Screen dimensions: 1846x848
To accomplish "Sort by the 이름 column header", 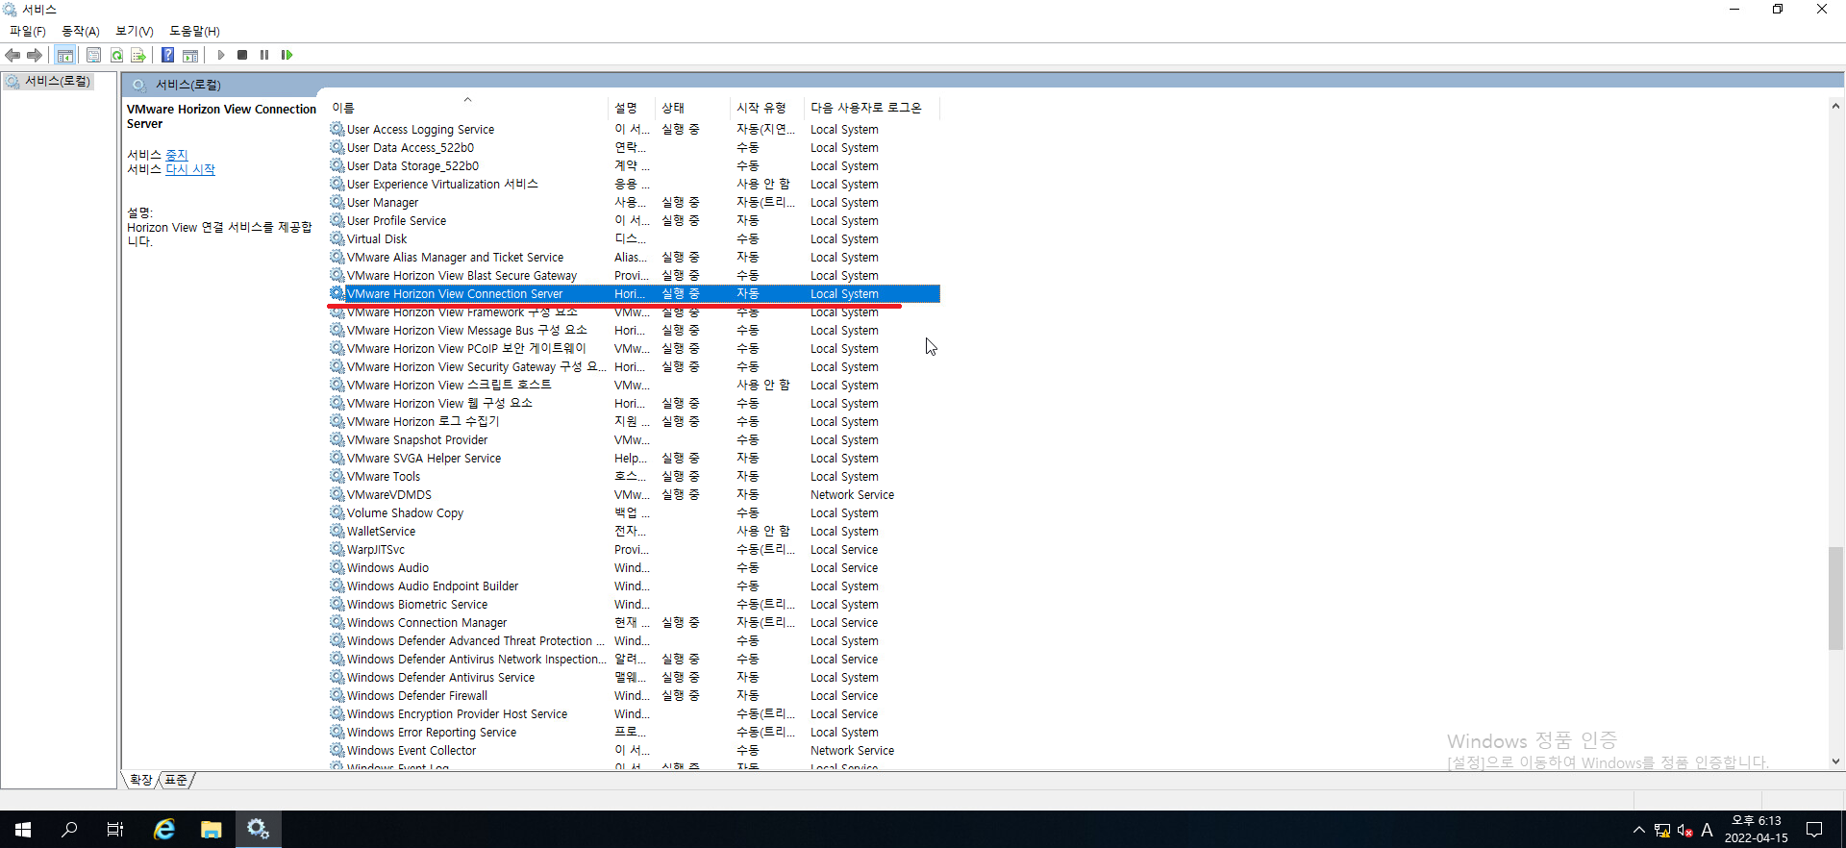I will tap(467, 108).
